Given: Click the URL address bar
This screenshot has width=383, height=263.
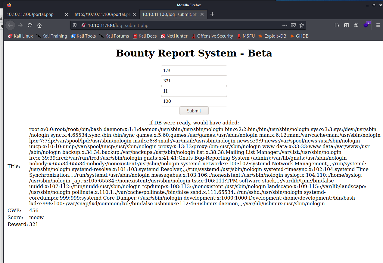Looking at the screenshot, I should [181, 26].
